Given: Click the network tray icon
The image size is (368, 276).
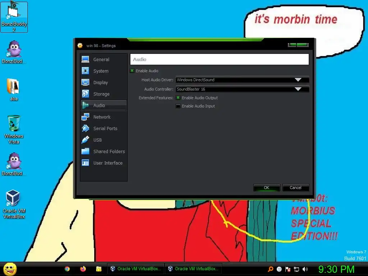Looking at the screenshot, I should pyautogui.click(x=296, y=269).
